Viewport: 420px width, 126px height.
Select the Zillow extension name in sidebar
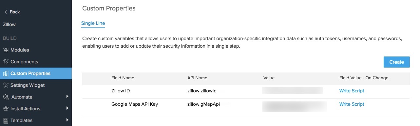pos(9,24)
